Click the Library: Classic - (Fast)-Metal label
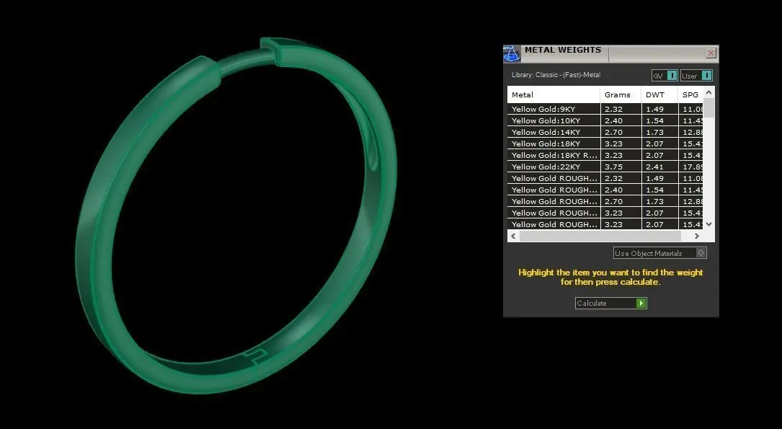 click(x=556, y=75)
